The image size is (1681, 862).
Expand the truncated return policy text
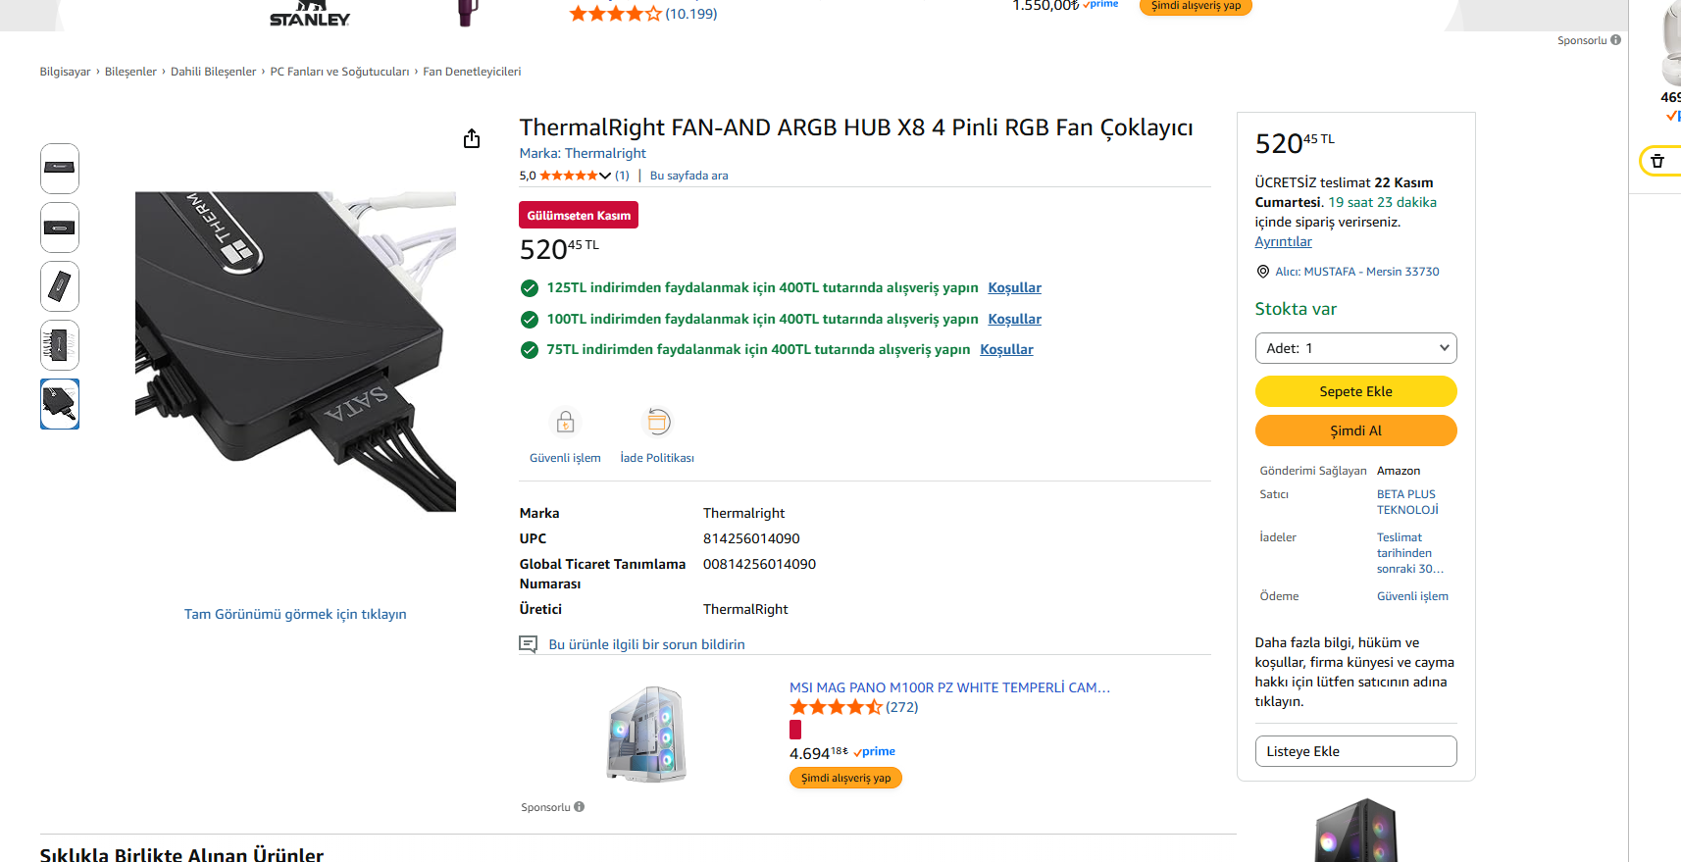(1410, 569)
